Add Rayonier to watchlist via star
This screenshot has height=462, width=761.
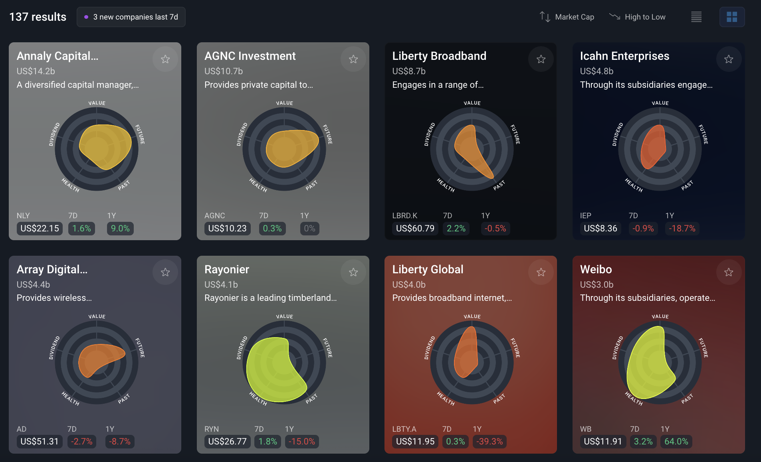click(x=353, y=272)
